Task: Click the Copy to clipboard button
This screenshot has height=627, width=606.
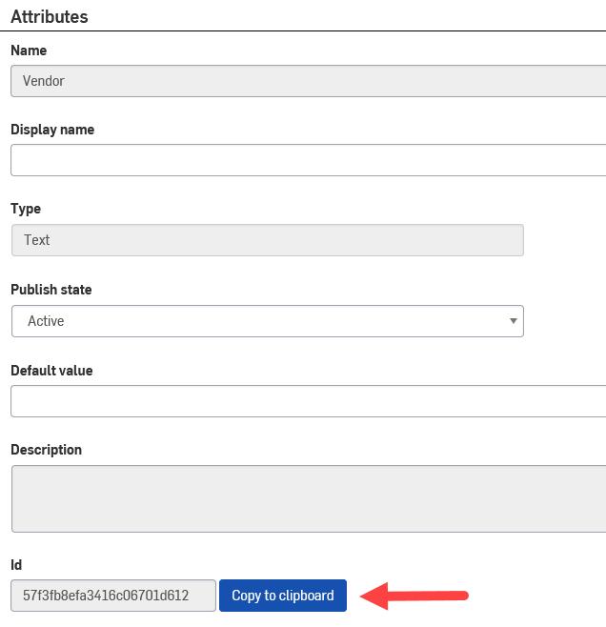Action: tap(283, 596)
